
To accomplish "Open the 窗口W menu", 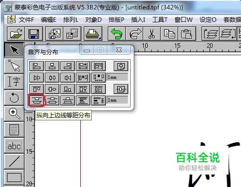I will tap(184, 20).
